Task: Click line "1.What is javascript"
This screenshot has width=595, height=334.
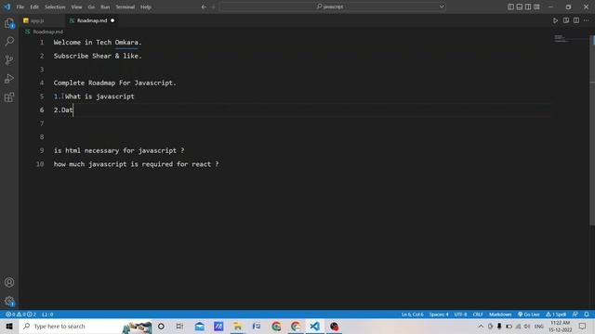Action: pyautogui.click(x=94, y=96)
